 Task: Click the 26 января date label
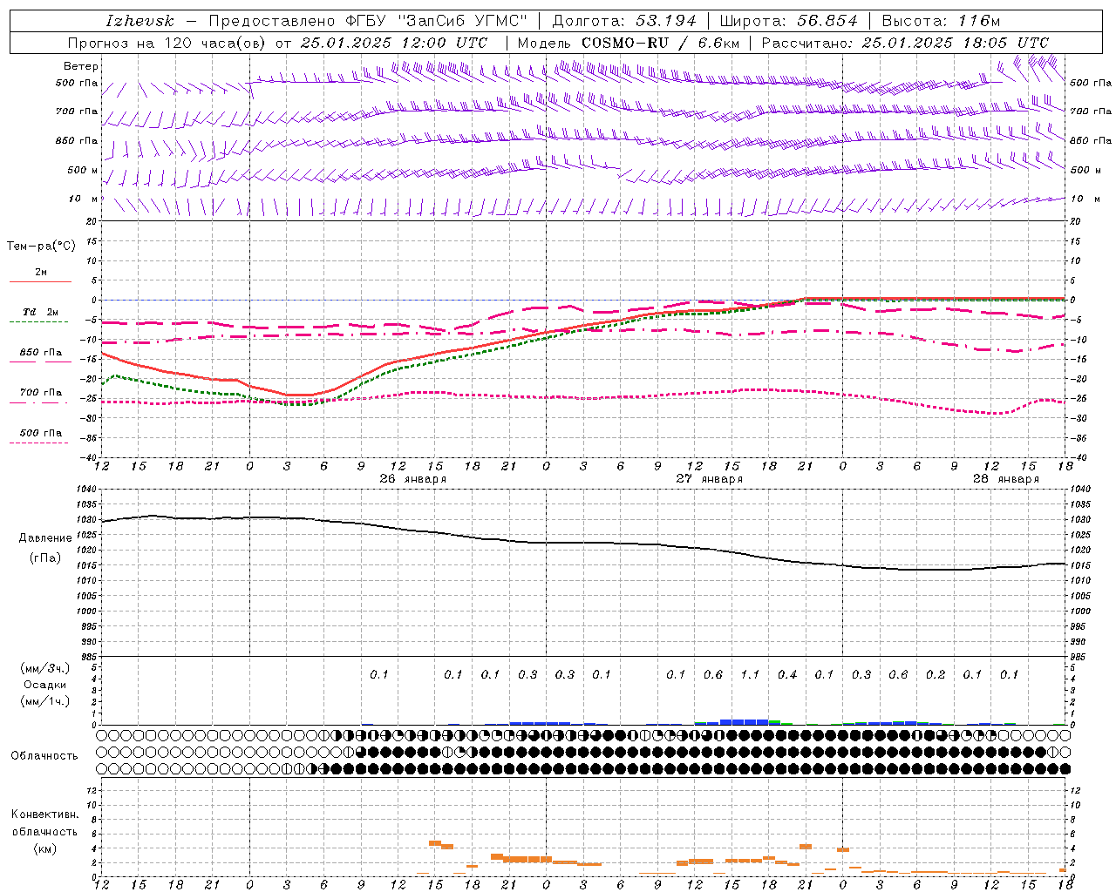point(412,479)
